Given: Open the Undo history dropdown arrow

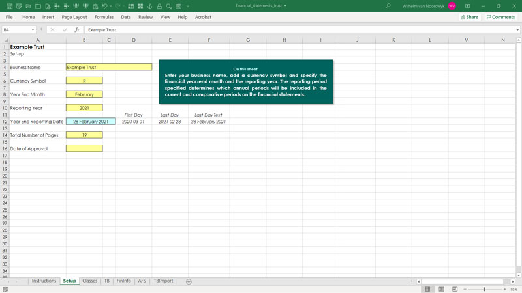Looking at the screenshot, I should point(110,7).
